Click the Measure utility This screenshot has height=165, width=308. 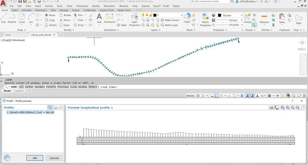tap(264, 19)
